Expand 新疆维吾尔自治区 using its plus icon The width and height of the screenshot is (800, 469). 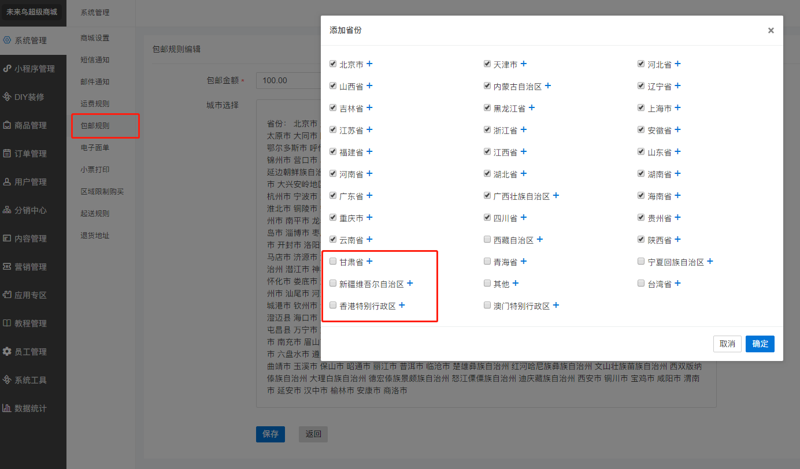(410, 284)
